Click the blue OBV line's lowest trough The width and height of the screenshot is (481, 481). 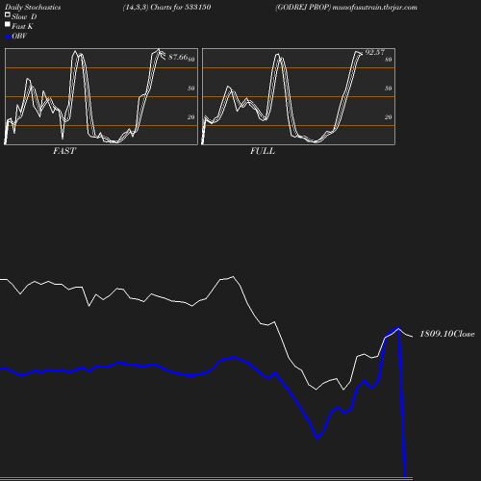(316, 437)
